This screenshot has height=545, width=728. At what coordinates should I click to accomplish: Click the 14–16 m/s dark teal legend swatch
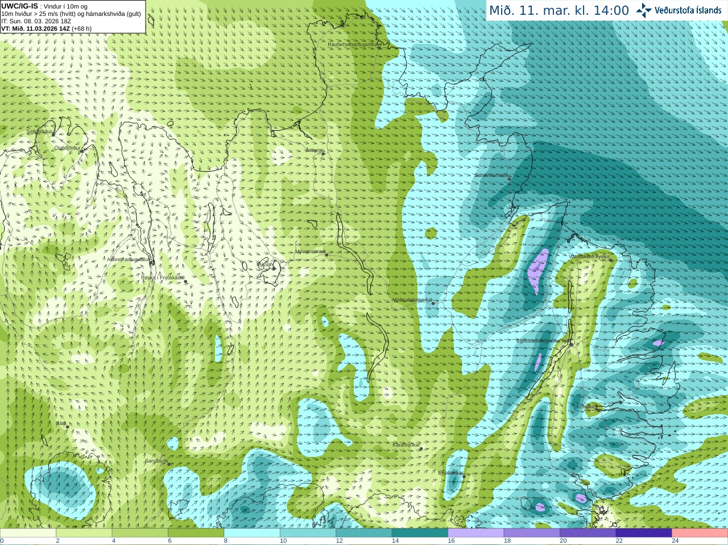click(x=420, y=533)
